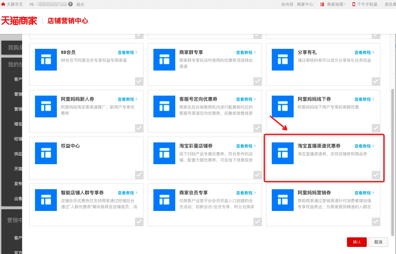Cancel the dialog with 取消 button
Viewport: 396px width, 254px height.
[x=378, y=242]
